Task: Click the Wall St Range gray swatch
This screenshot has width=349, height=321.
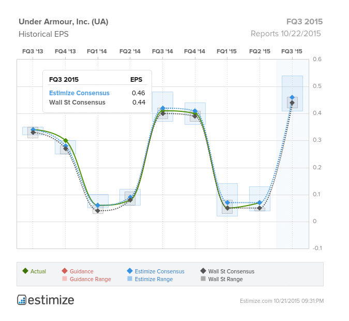Action: point(203,279)
